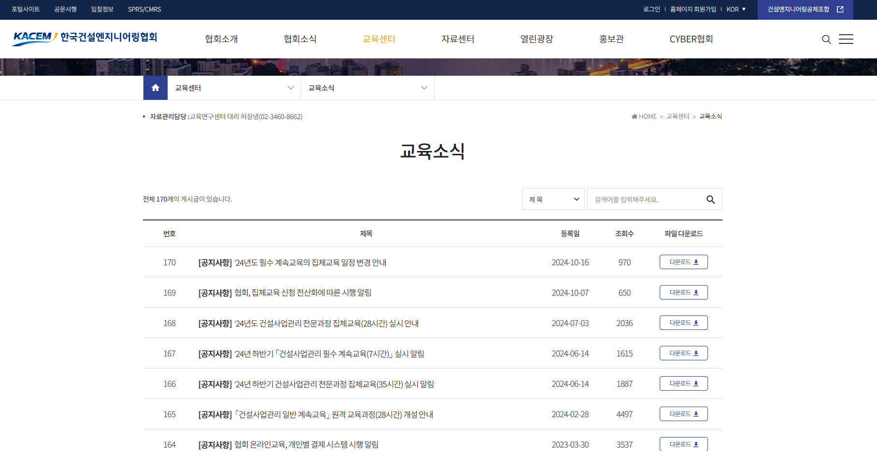The width and height of the screenshot is (877, 451).
Task: Go to SPRS/CMRS link in top bar
Action: tap(144, 9)
